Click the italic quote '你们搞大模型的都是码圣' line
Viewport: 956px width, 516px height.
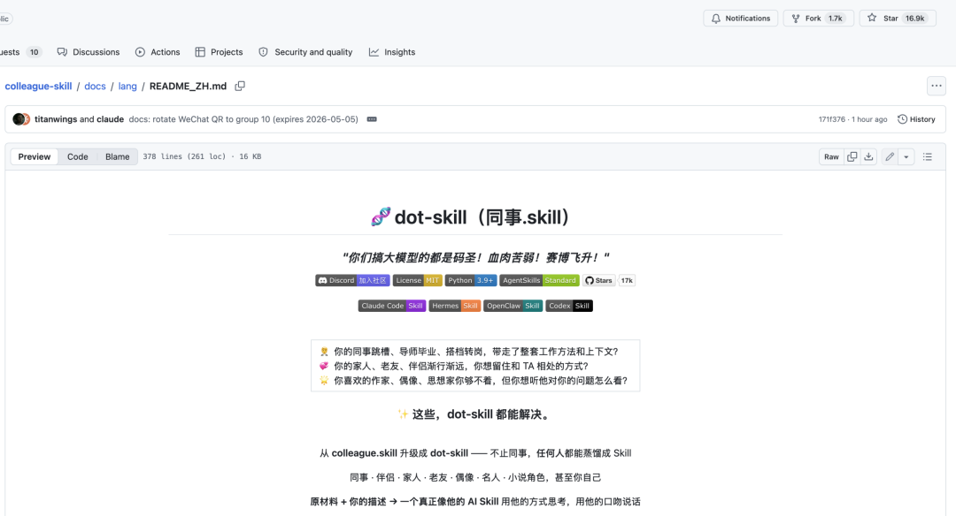tap(475, 258)
